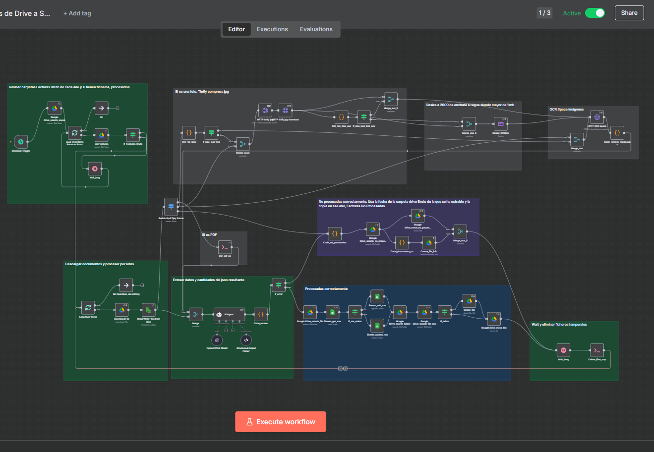Select the Download File Google Drive node
The image size is (654, 452).
122,310
